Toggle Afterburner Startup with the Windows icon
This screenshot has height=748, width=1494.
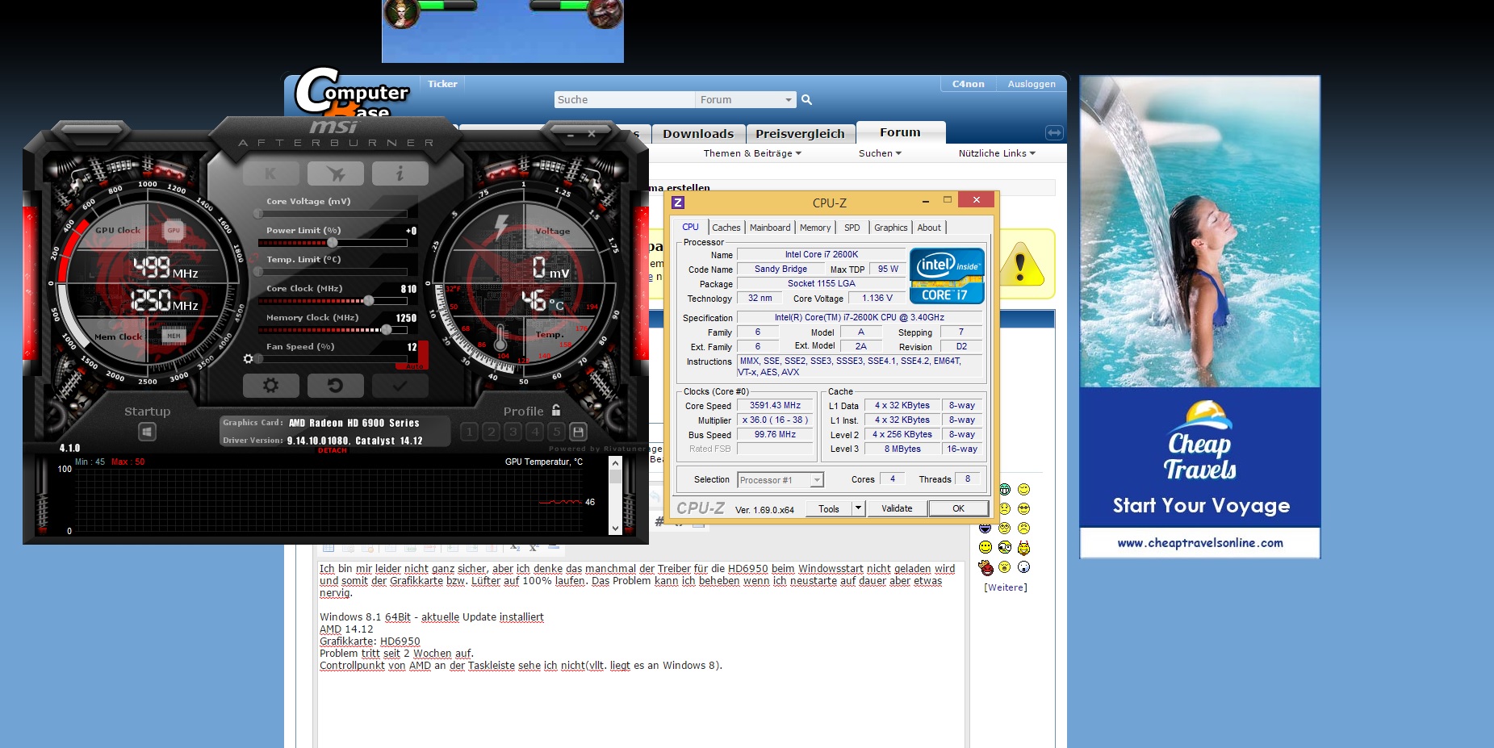[147, 433]
